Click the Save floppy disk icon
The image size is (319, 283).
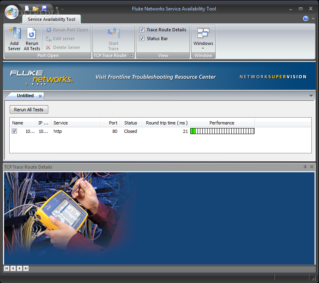44,8
